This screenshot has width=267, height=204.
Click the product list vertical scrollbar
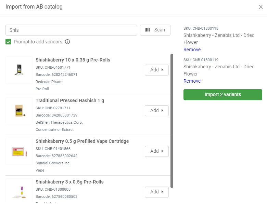pyautogui.click(x=172, y=120)
